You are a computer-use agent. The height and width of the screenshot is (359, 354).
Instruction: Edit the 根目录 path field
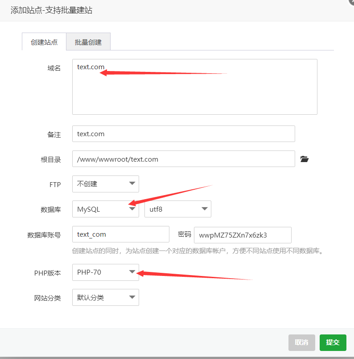183,159
